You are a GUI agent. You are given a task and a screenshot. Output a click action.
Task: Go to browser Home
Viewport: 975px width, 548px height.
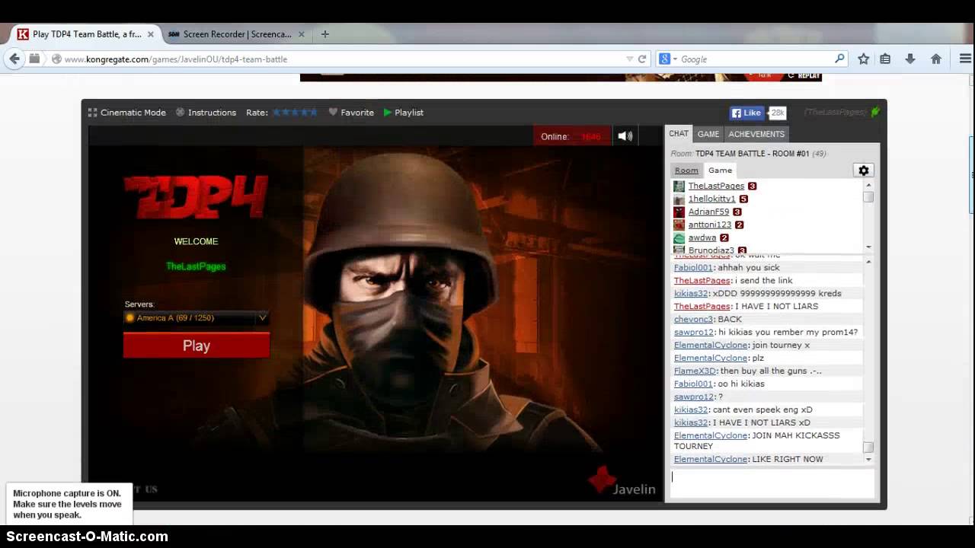[936, 59]
